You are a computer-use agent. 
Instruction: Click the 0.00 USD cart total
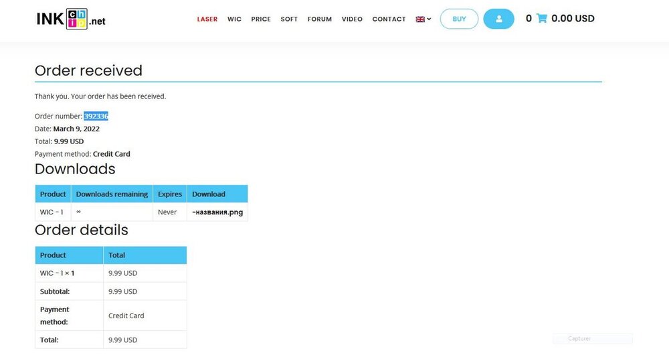click(573, 19)
